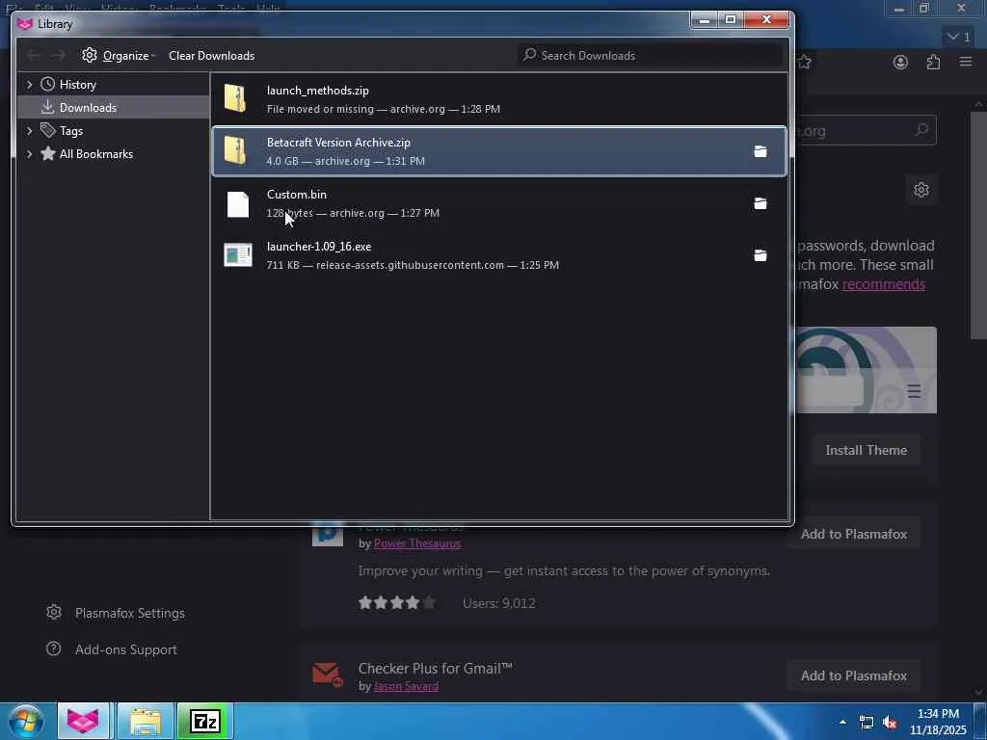Select the Custom.bin download entry
This screenshot has width=987, height=740.
[x=499, y=203]
